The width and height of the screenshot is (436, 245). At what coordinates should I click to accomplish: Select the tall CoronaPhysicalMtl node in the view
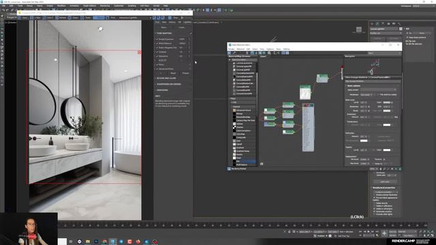(x=308, y=127)
